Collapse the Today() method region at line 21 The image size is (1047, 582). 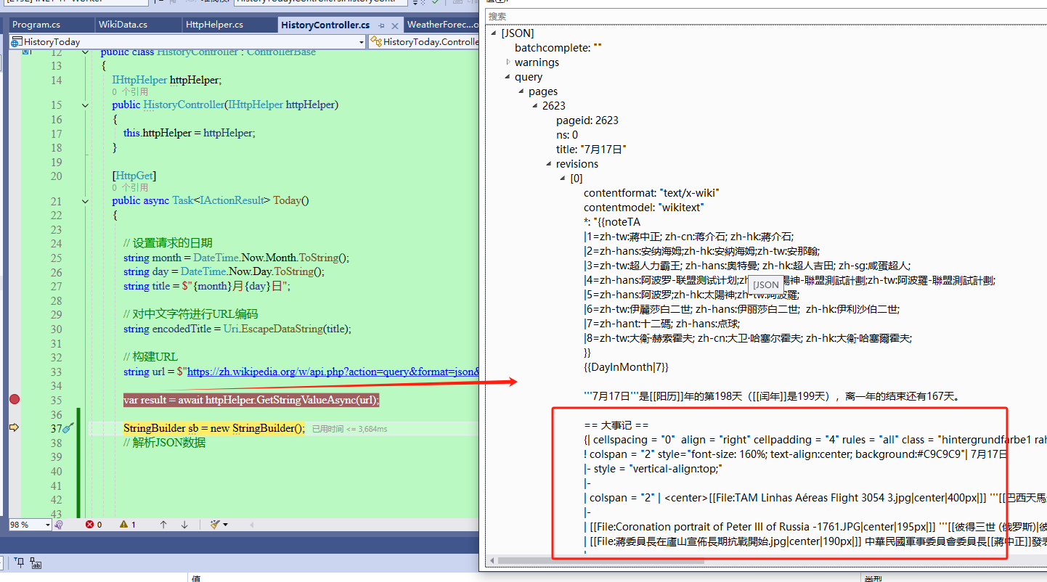(86, 201)
